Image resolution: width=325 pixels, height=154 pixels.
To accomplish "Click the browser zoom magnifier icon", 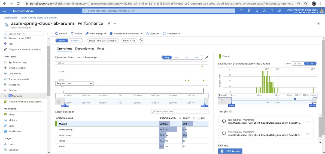I will pos(299,4).
